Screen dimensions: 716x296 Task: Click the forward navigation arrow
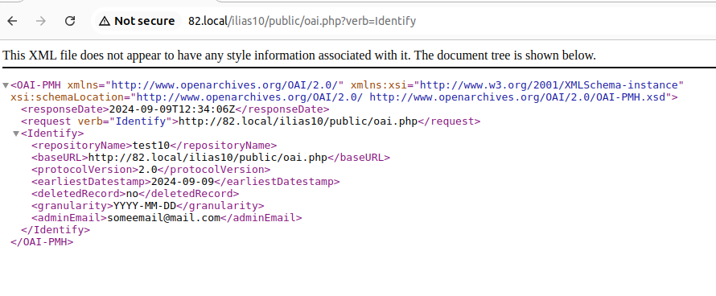pos(41,21)
